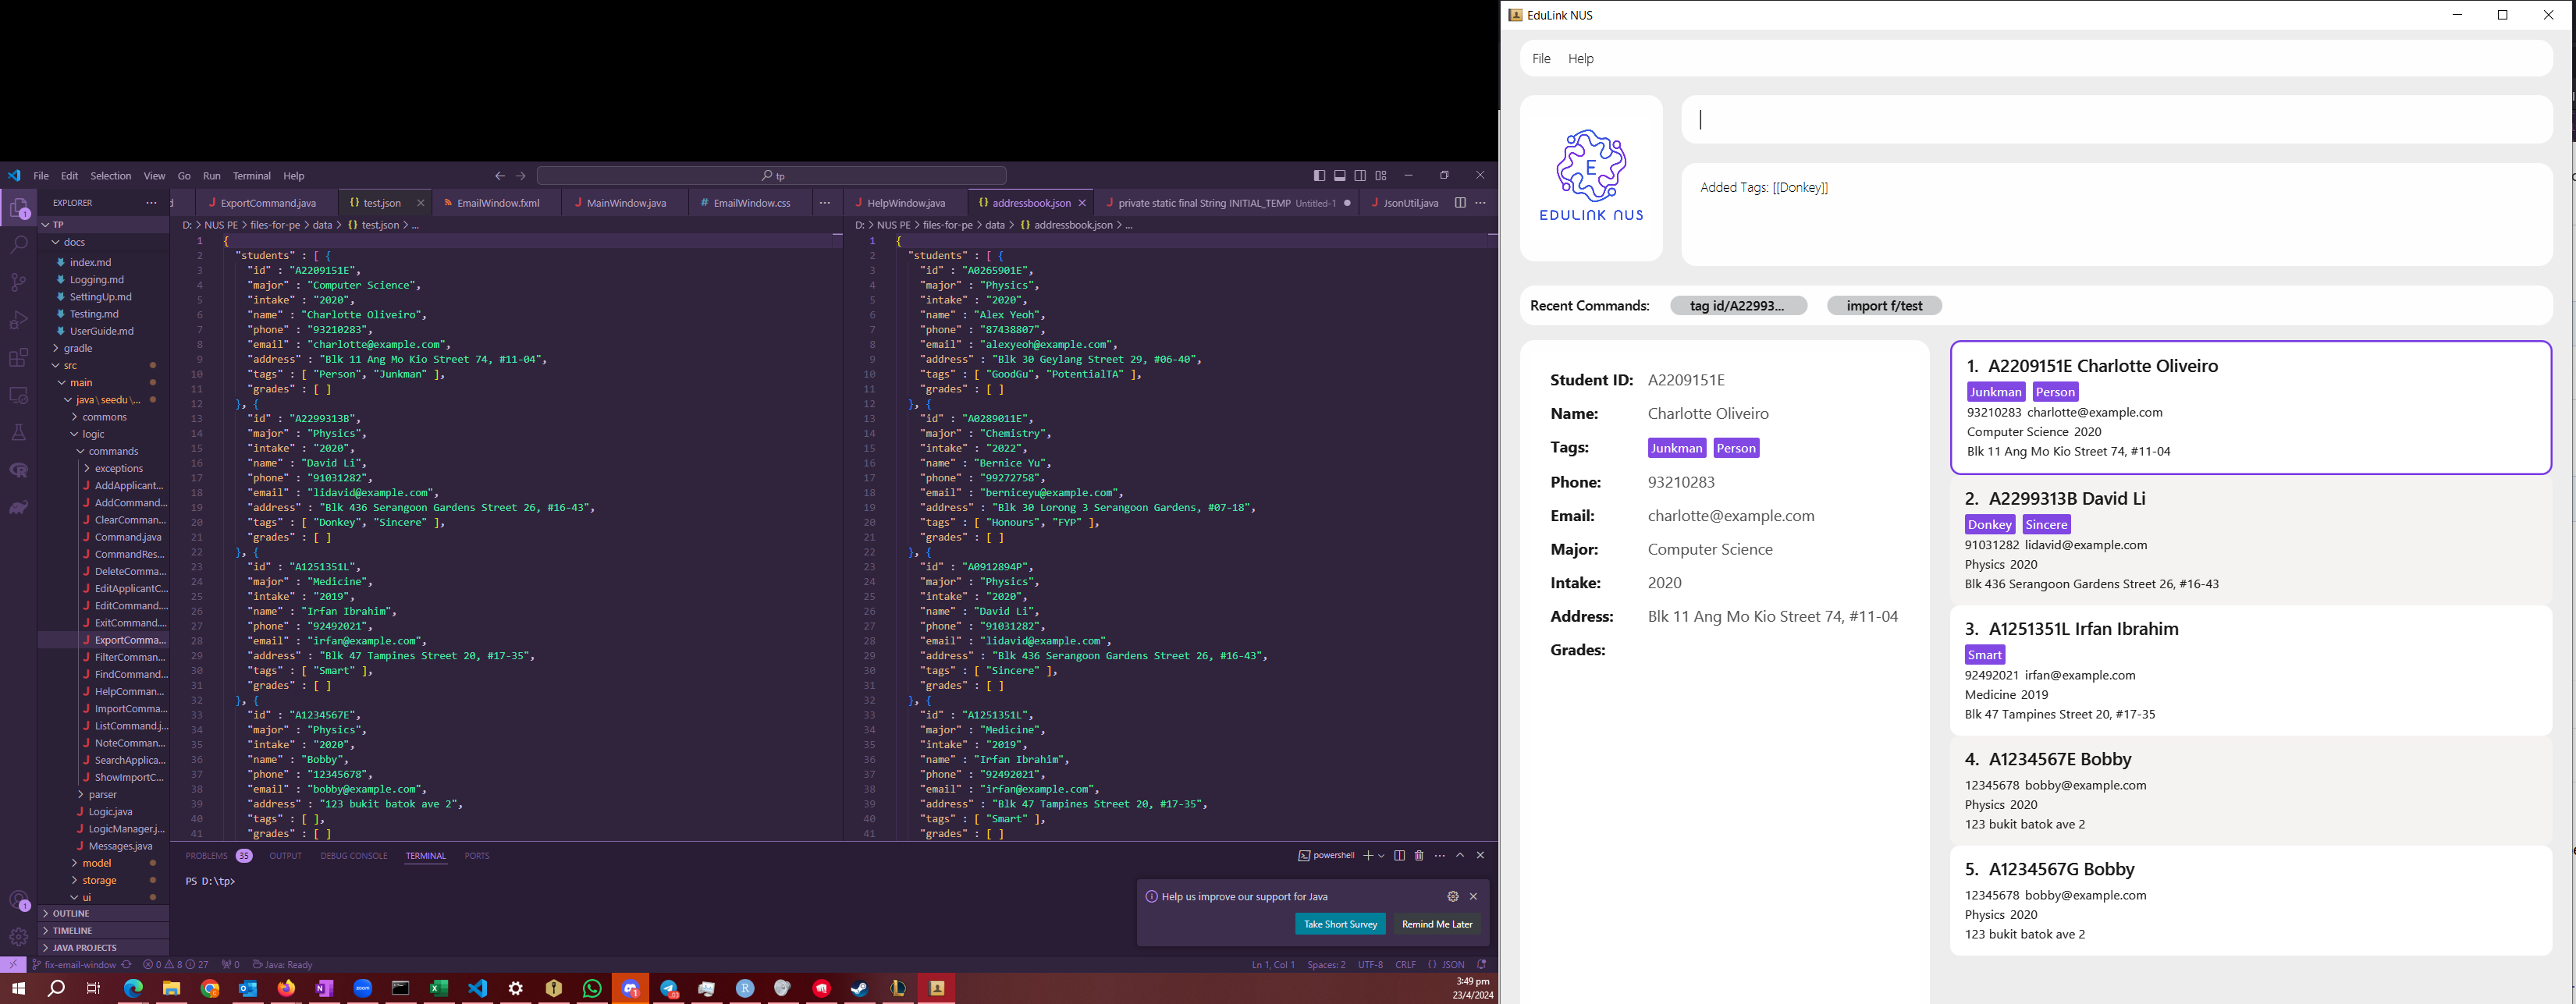Open Source Control view in activity bar
This screenshot has width=2576, height=1004.
[18, 282]
